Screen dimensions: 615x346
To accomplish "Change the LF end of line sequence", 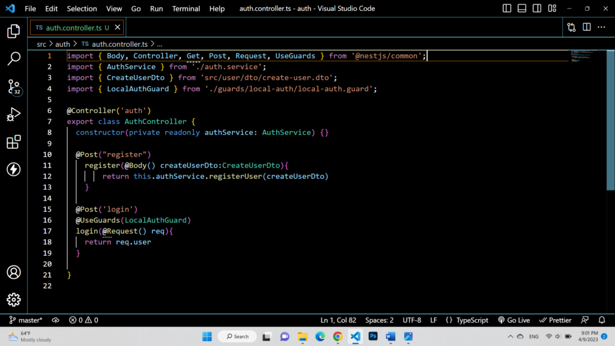I will coord(434,320).
